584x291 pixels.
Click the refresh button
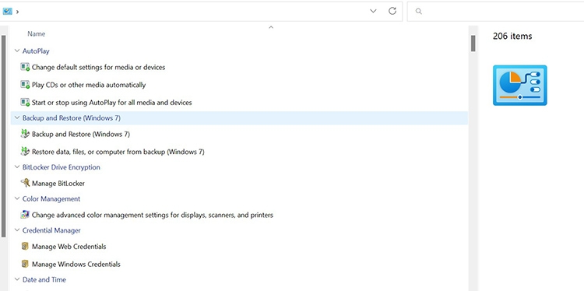[x=392, y=11]
